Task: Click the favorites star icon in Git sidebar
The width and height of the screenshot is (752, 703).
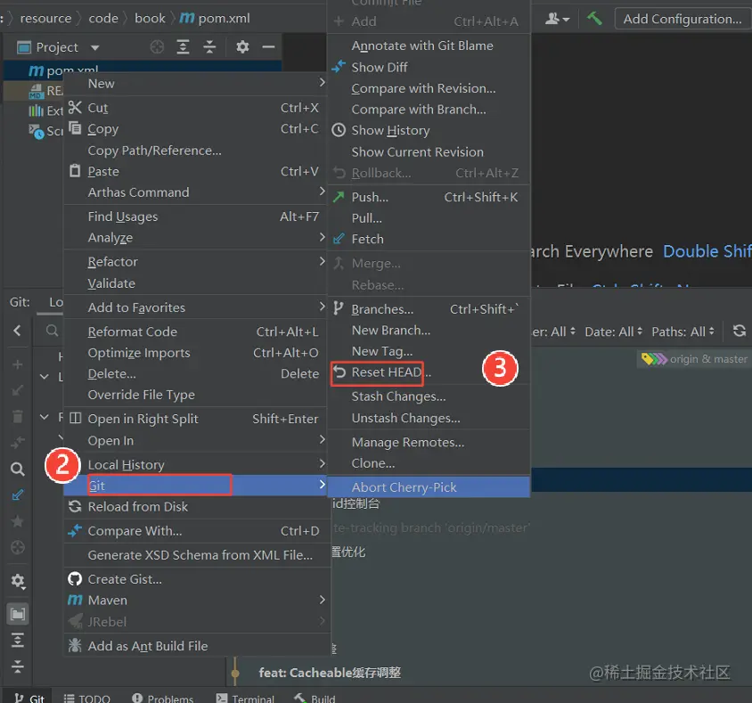Action: pyautogui.click(x=18, y=521)
